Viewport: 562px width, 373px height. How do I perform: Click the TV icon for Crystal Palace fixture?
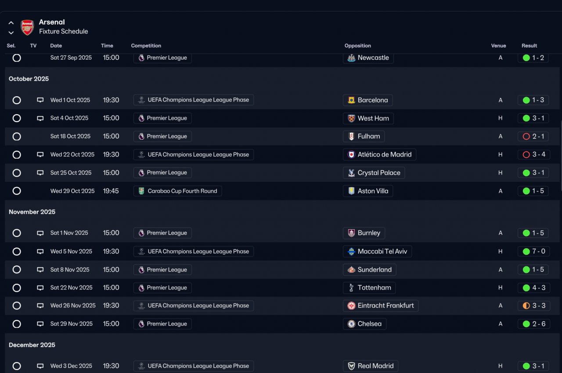point(40,173)
